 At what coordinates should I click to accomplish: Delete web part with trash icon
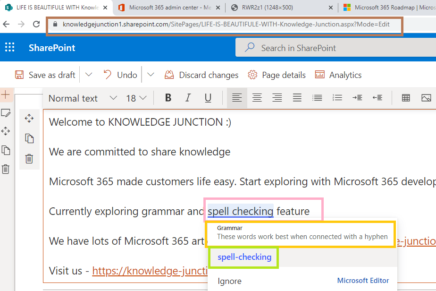pos(29,159)
